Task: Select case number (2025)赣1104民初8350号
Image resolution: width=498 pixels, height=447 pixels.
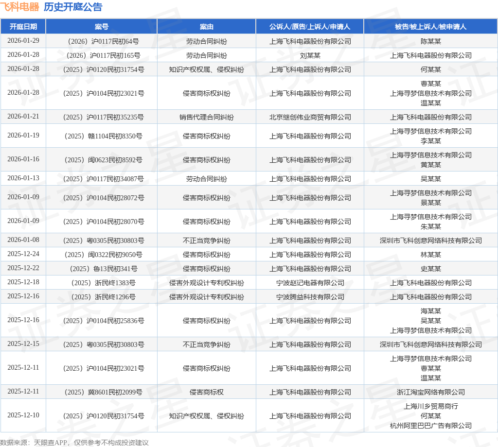Action: coord(103,136)
